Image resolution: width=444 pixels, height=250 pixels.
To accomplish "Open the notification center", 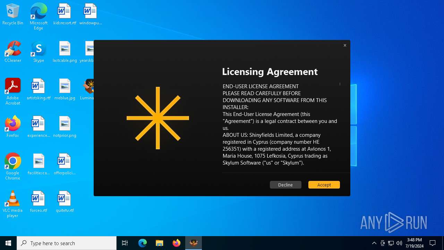I will (433, 243).
